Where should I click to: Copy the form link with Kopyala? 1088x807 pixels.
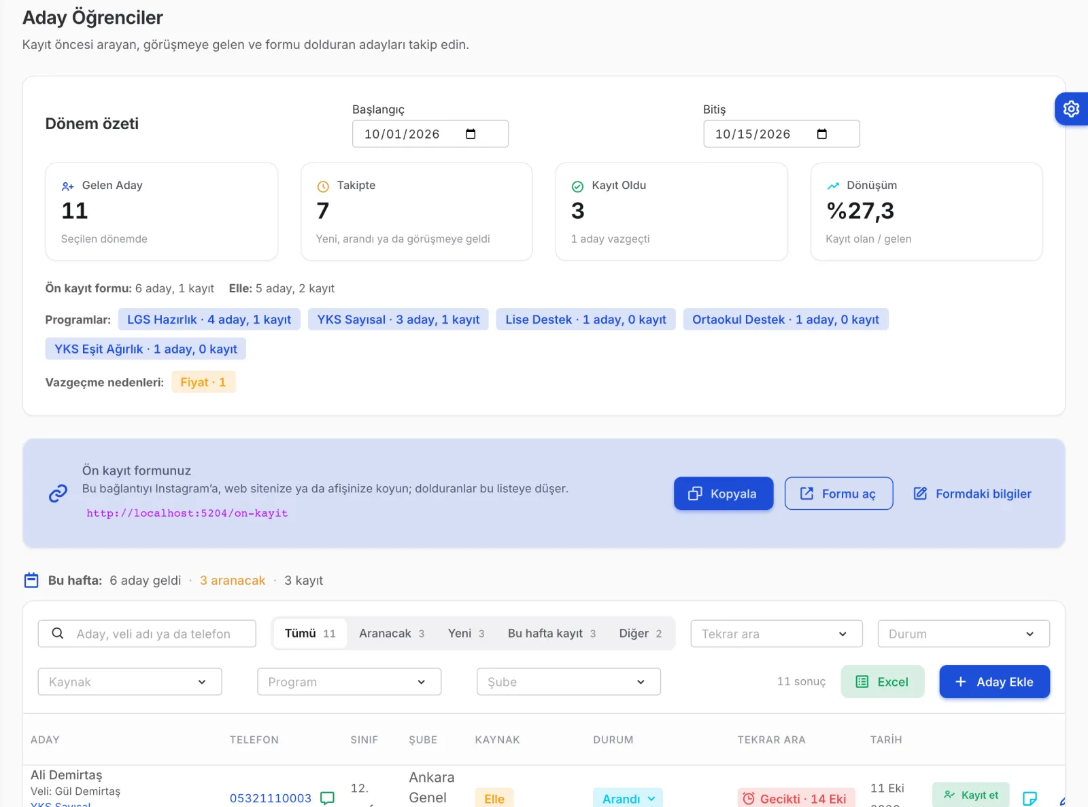(724, 494)
